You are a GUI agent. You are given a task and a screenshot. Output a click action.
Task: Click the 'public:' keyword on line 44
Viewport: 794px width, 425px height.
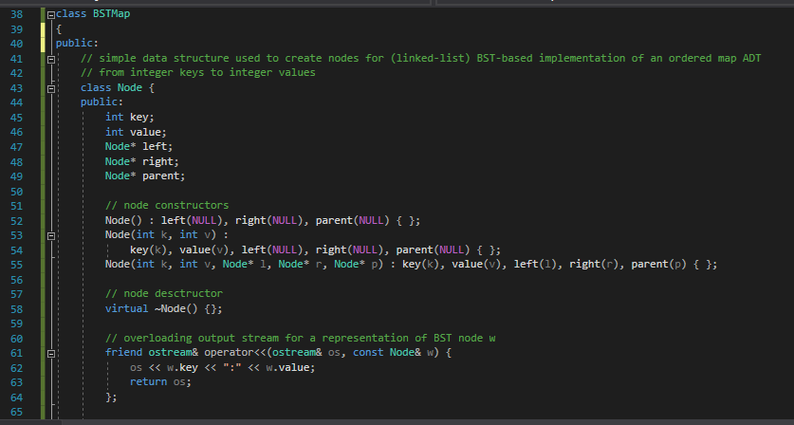102,102
